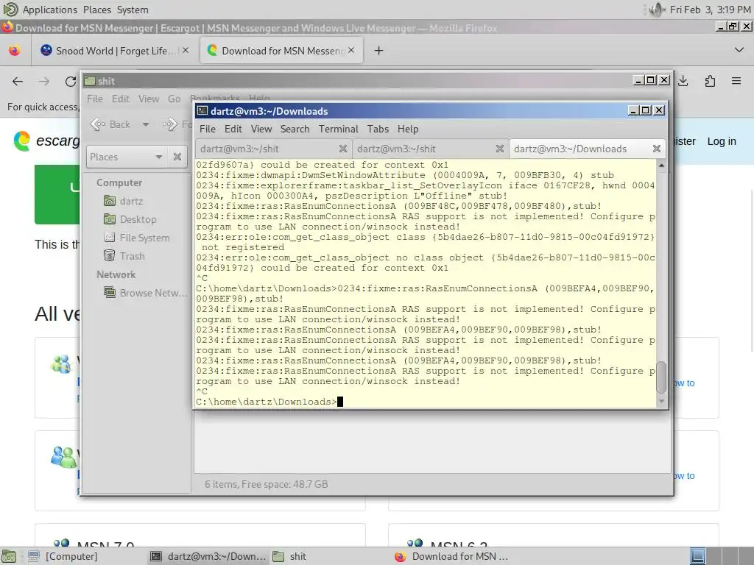Close second dartz@vm3:~/shit terminal tab
Screen dimensions: 754x565
tap(500, 149)
